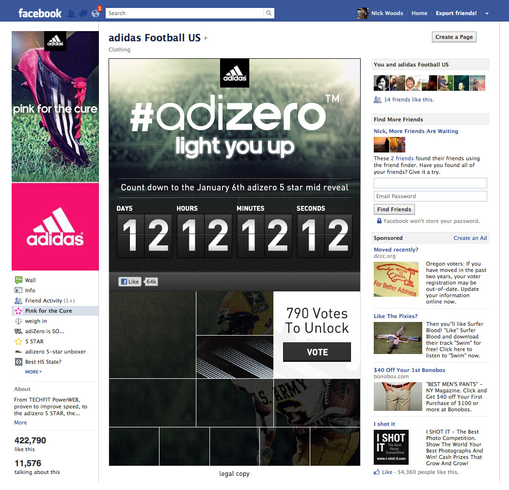The height and width of the screenshot is (490, 509).
Task: Click the search magnifier icon
Action: point(269,13)
